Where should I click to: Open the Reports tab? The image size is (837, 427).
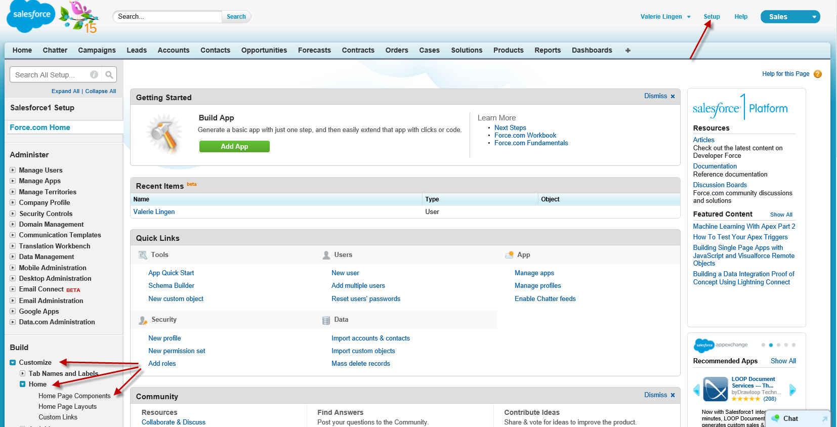(548, 50)
